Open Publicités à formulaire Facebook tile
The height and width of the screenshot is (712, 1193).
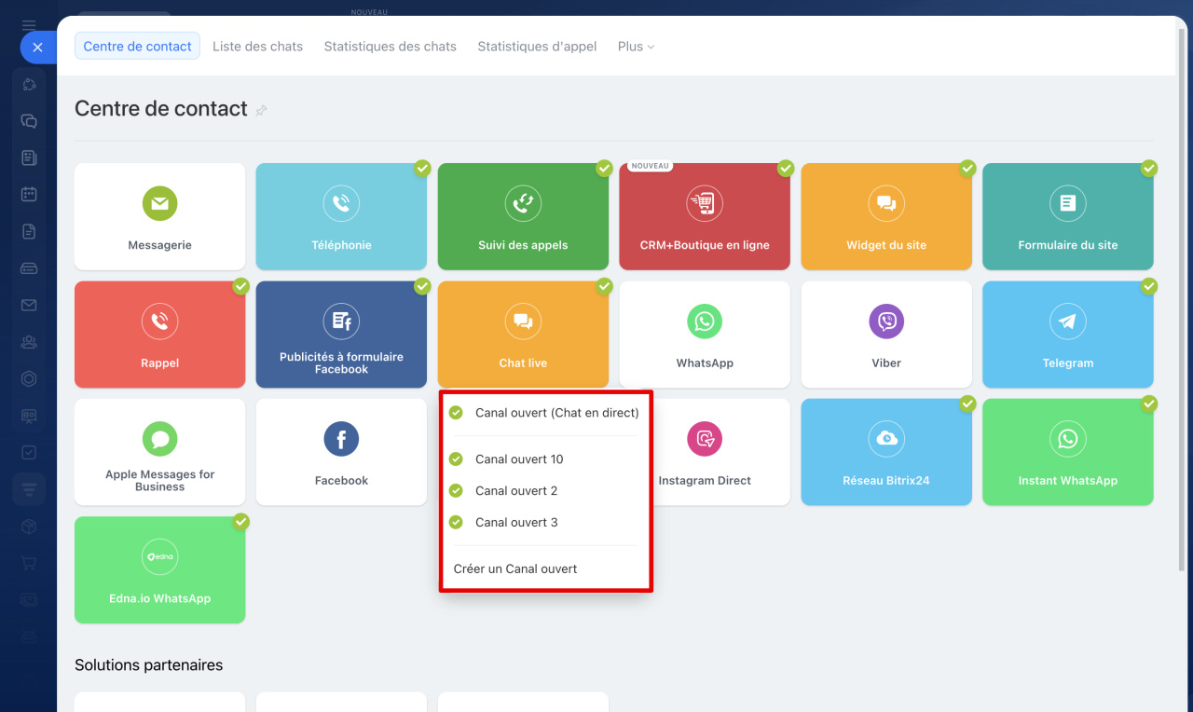341,335
